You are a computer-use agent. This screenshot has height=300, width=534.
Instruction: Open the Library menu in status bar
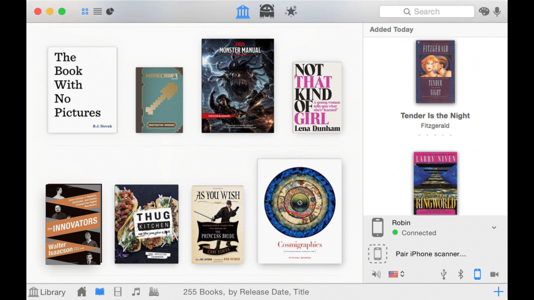(x=47, y=292)
